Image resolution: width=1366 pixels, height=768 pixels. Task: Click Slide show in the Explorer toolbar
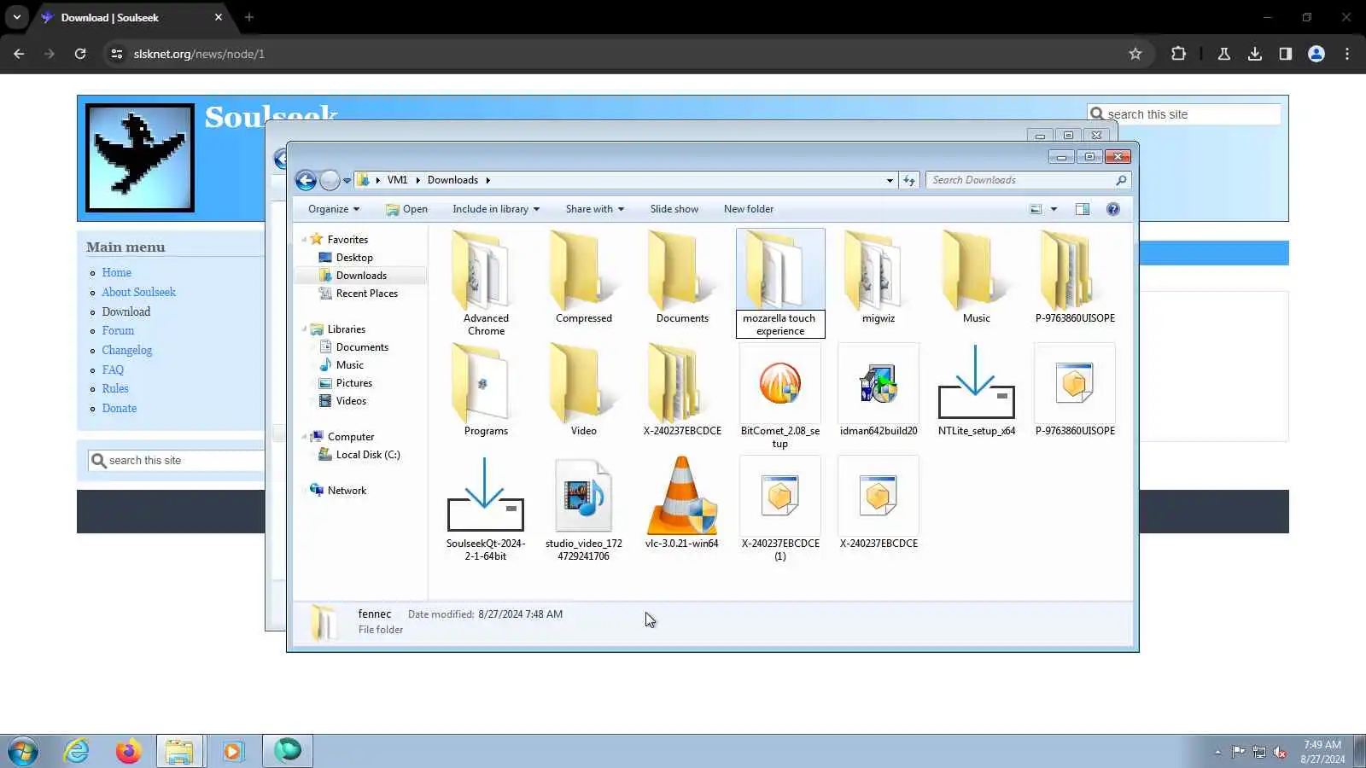tap(674, 209)
